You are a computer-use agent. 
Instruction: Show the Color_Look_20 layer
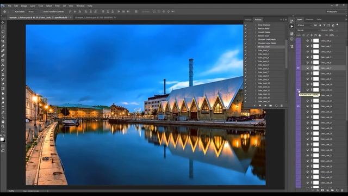click(x=299, y=139)
